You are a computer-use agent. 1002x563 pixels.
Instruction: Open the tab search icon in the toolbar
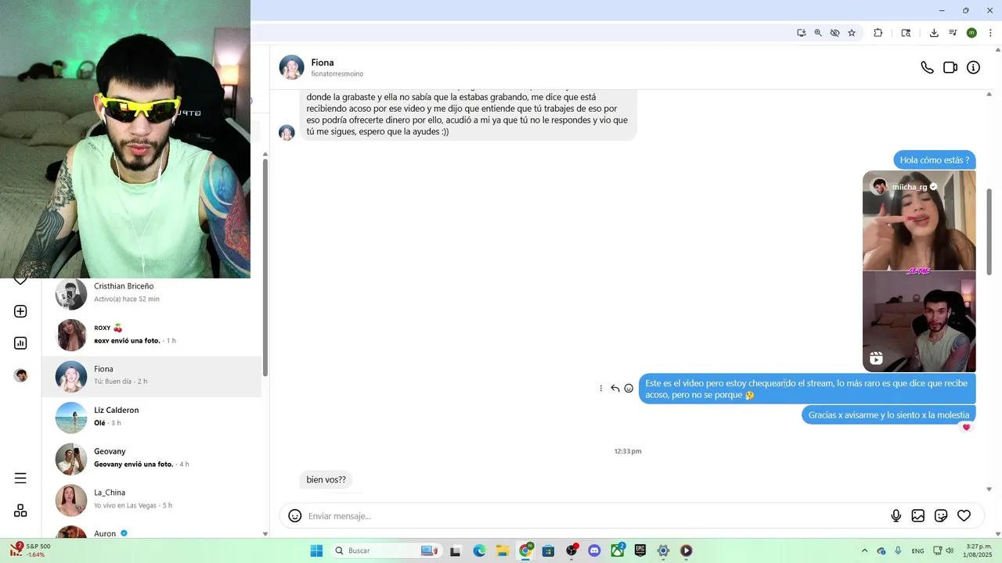click(x=906, y=33)
